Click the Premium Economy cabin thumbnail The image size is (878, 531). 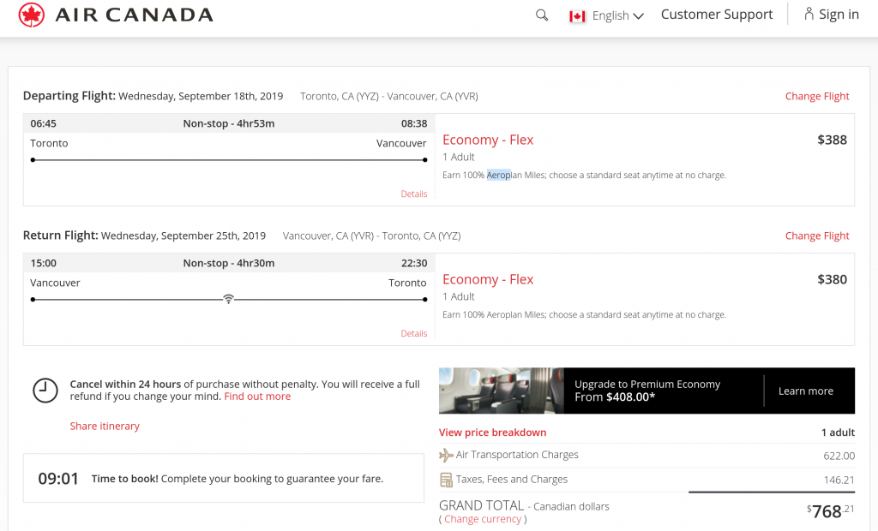501,391
